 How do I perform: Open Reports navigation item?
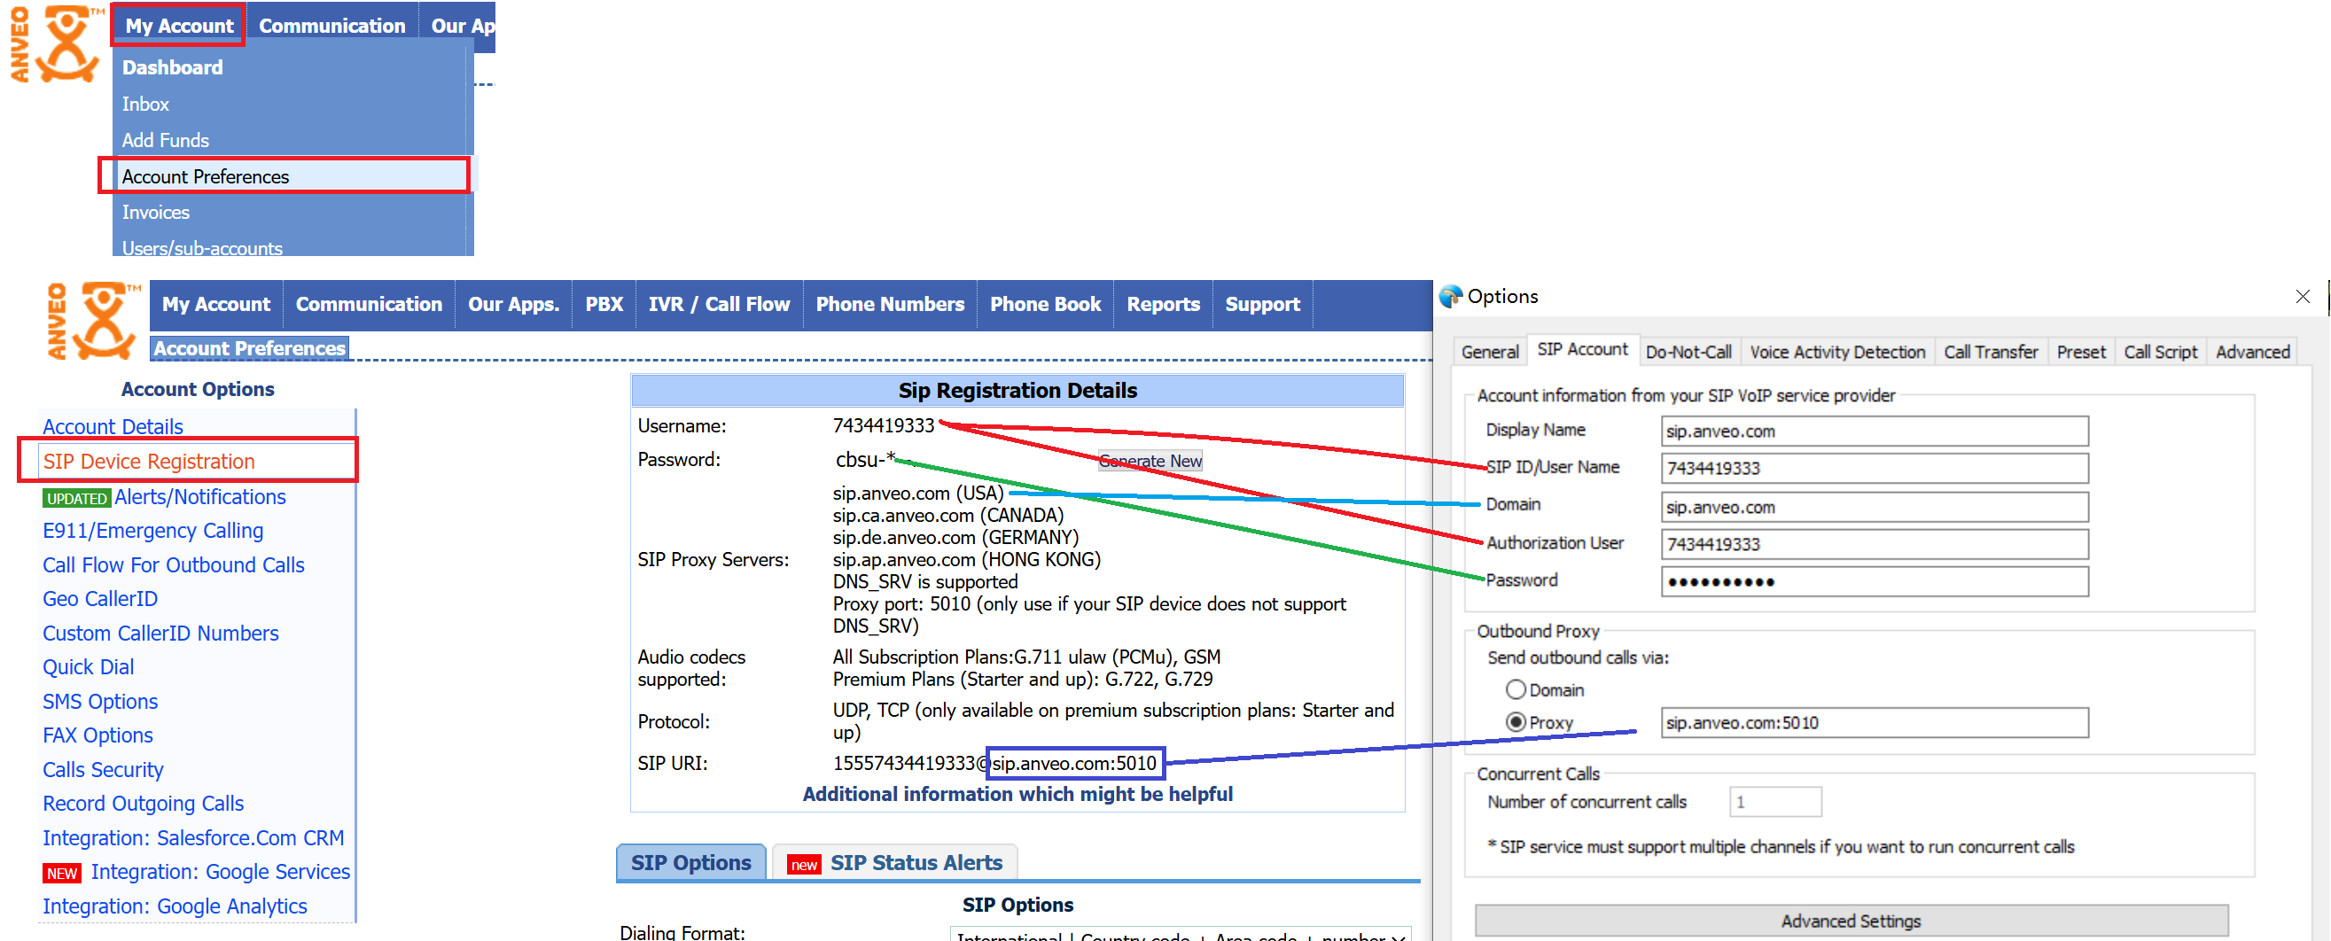coord(1163,305)
